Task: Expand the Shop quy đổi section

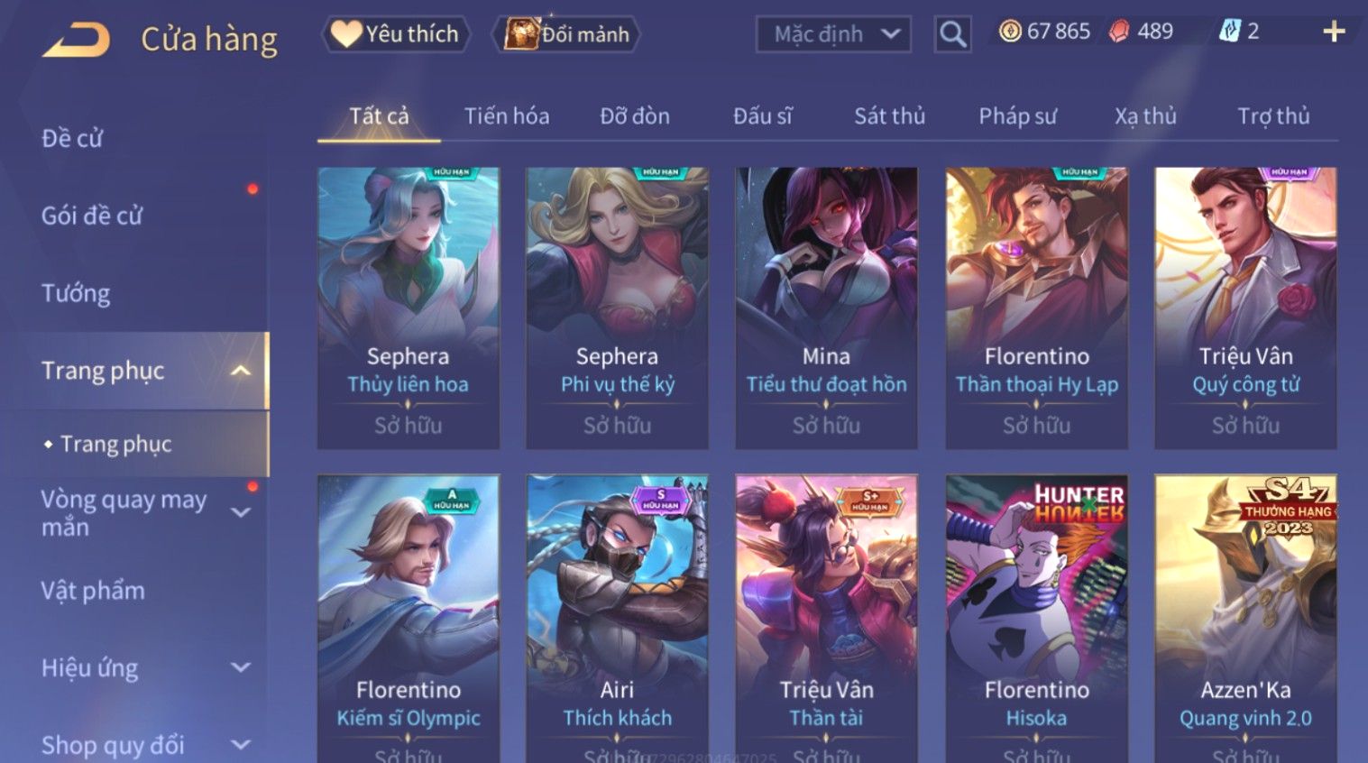Action: pyautogui.click(x=240, y=745)
